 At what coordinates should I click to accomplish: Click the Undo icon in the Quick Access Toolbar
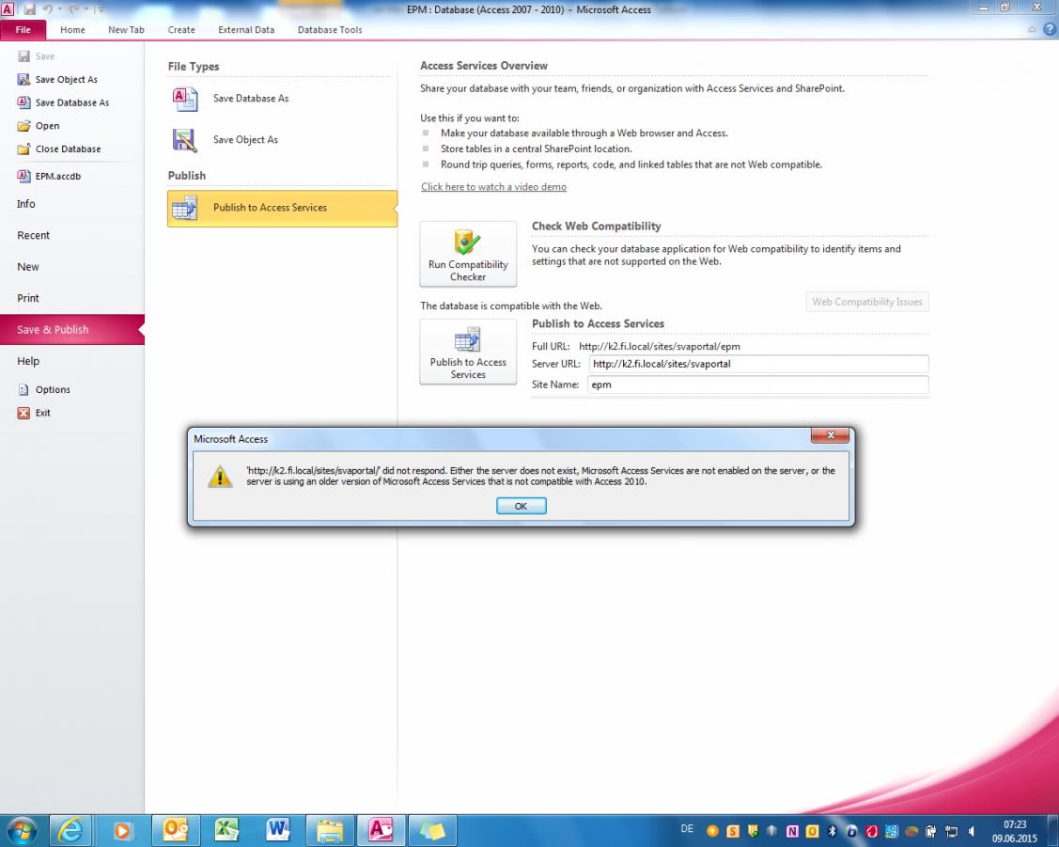tap(48, 8)
